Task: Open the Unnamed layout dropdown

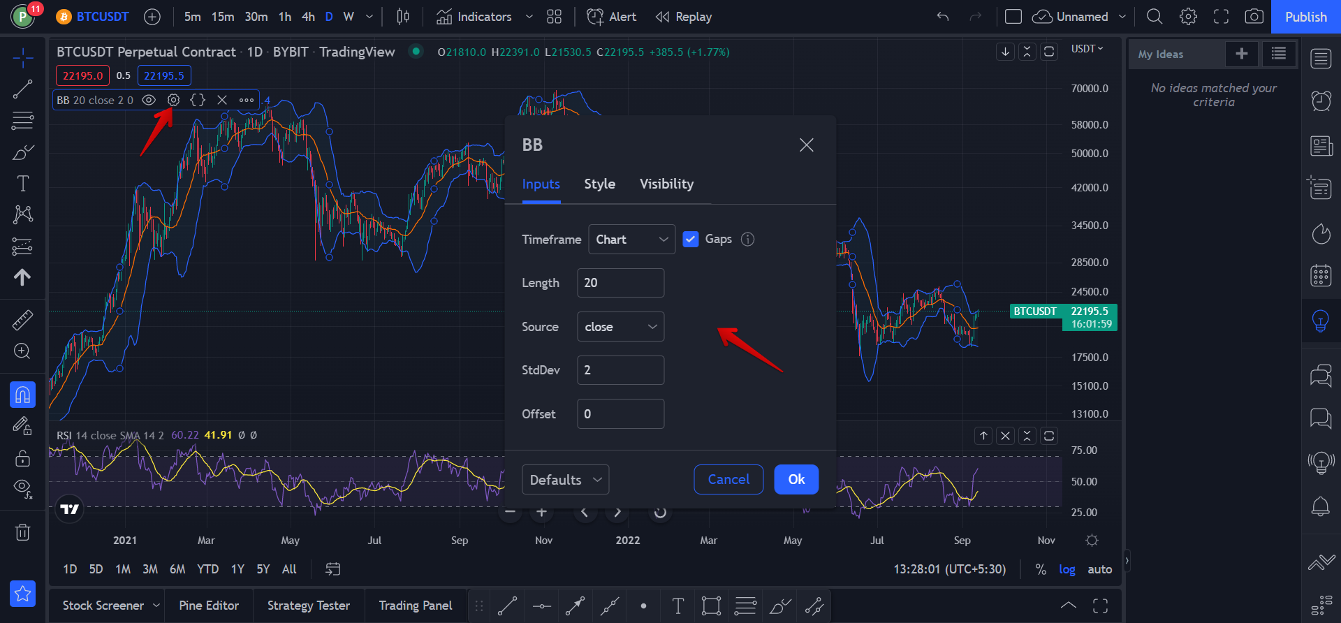Action: coord(1122,17)
